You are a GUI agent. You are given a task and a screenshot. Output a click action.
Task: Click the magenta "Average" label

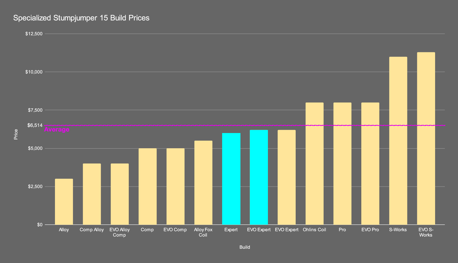coord(57,130)
